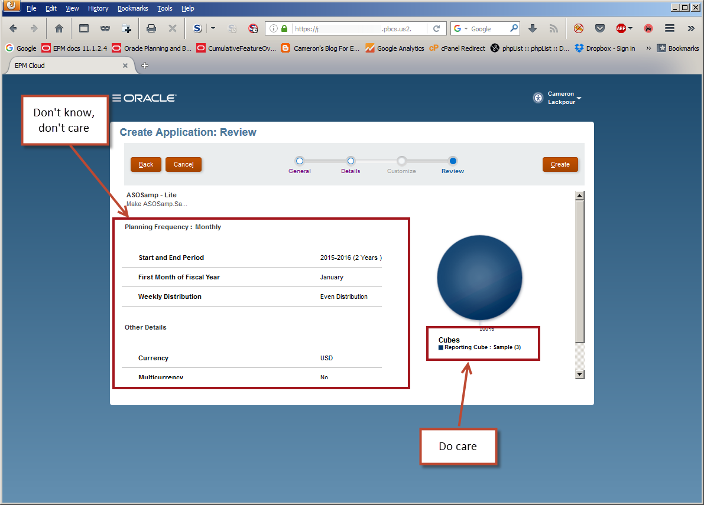The width and height of the screenshot is (704, 505).
Task: Click the RSS feed icon
Action: 554,28
